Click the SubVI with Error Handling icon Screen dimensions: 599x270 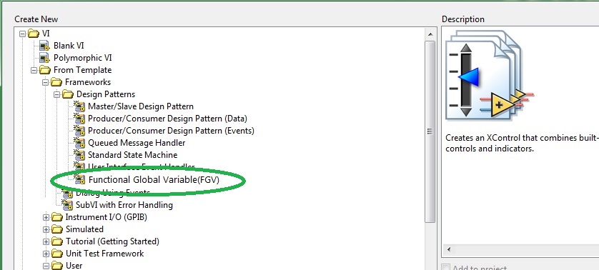point(67,205)
